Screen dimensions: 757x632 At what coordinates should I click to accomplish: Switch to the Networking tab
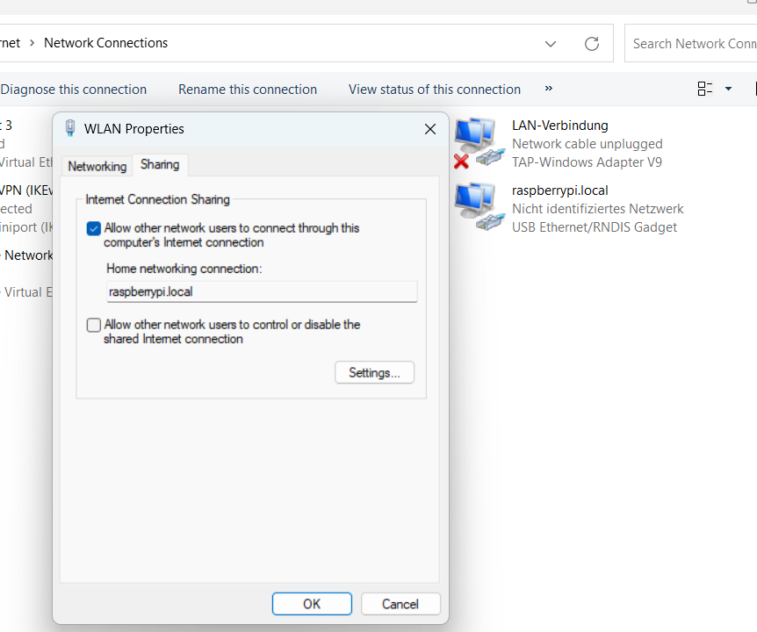click(x=97, y=166)
